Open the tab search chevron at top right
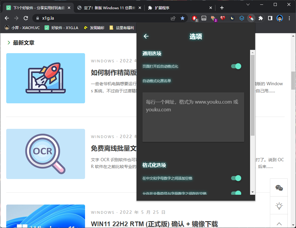Image resolution: width=296 pixels, height=228 pixels. 248,5
